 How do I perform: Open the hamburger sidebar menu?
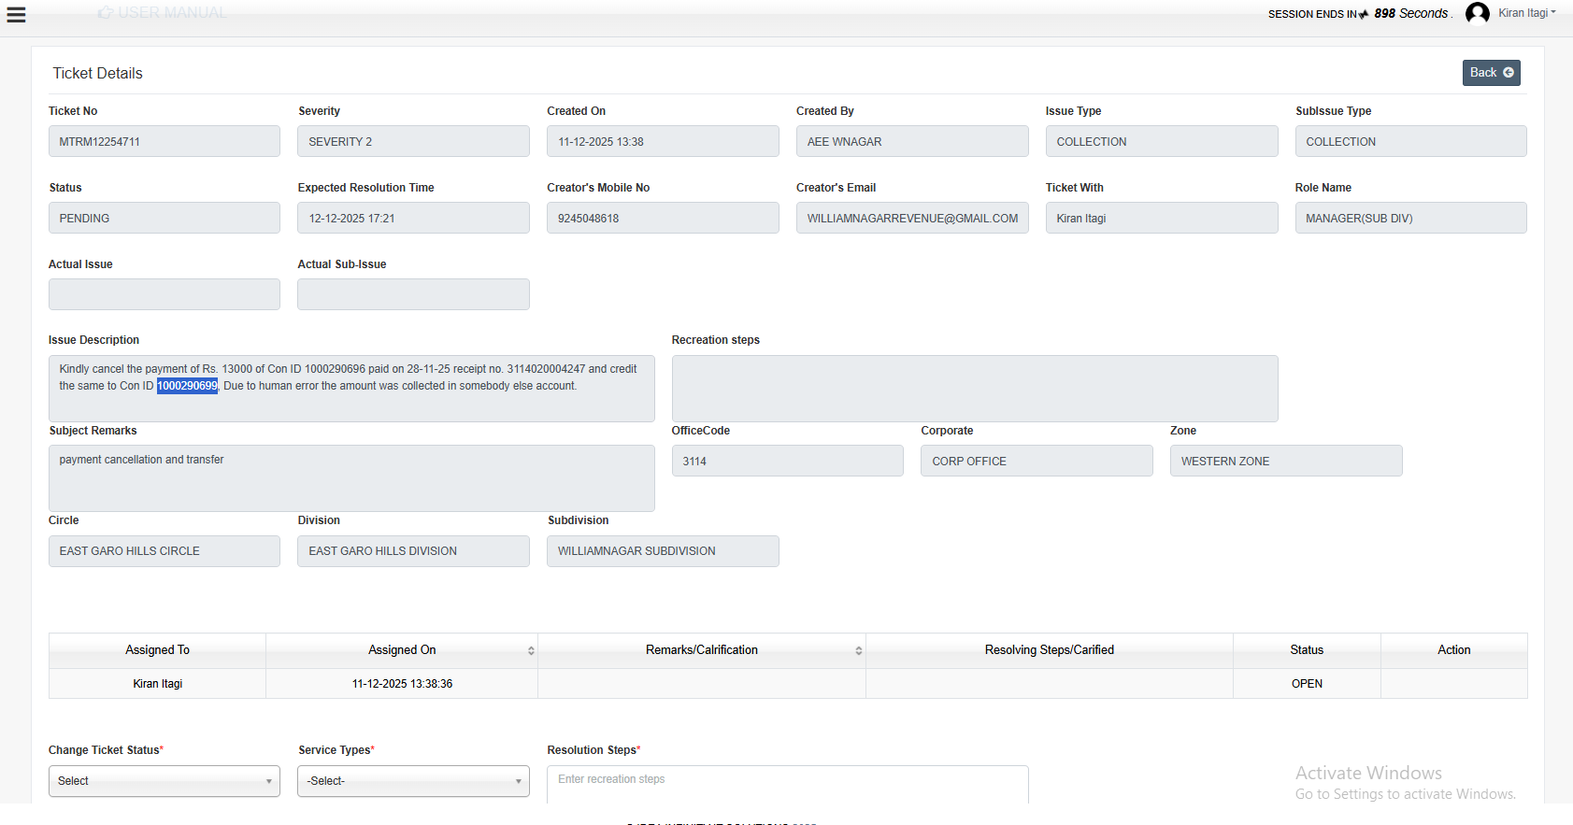pos(16,15)
